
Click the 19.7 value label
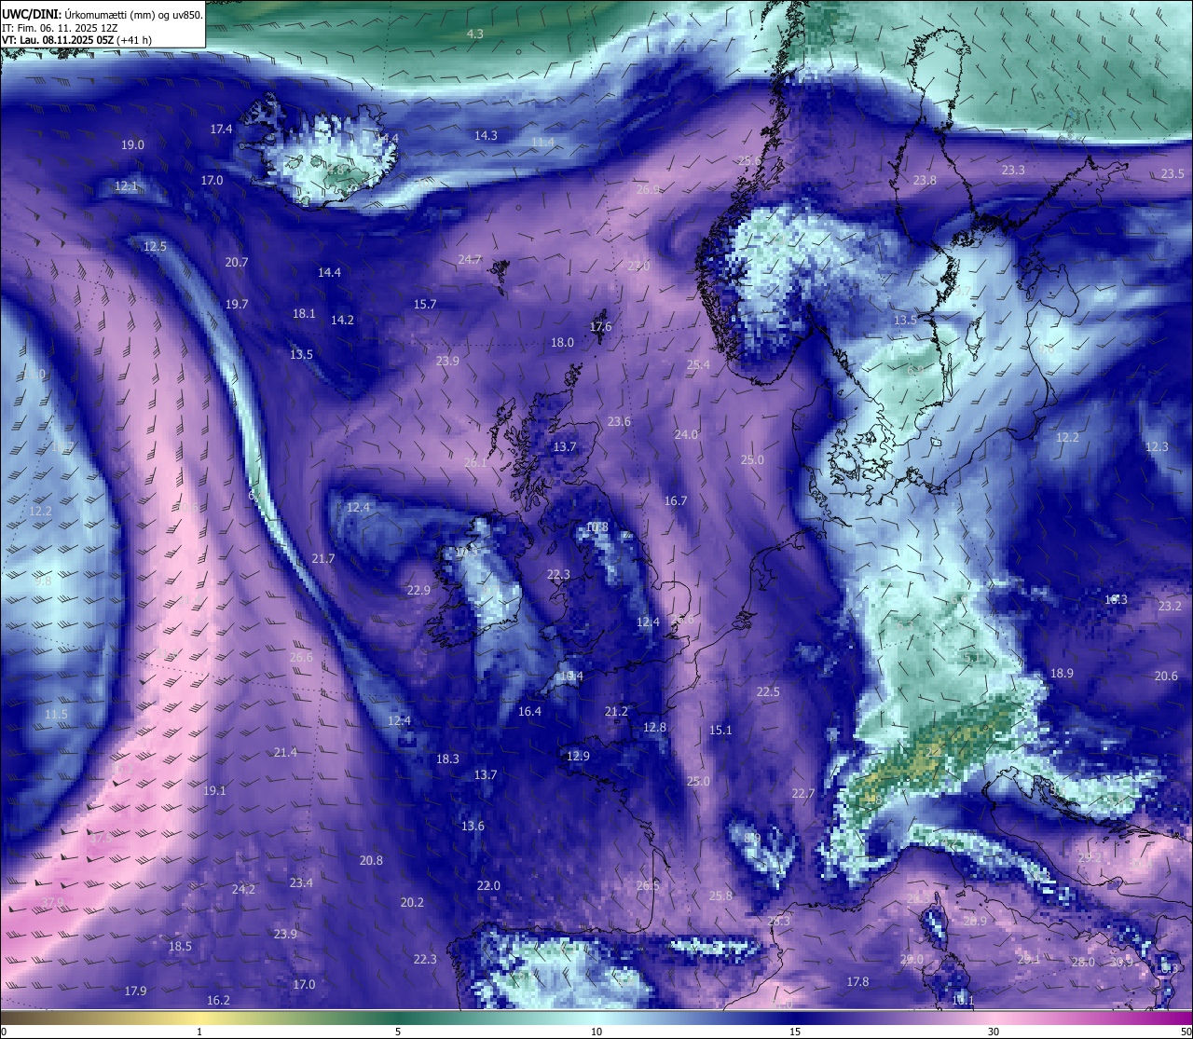click(x=236, y=305)
